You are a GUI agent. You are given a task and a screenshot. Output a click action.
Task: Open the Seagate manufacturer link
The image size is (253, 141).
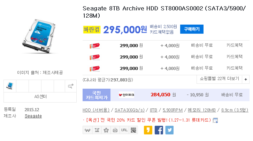pos(33,116)
